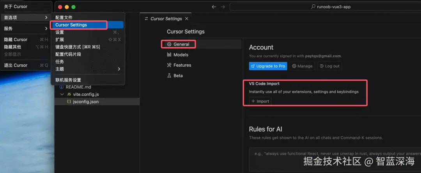Click the Log out button
This screenshot has width=421, height=173.
click(330, 66)
